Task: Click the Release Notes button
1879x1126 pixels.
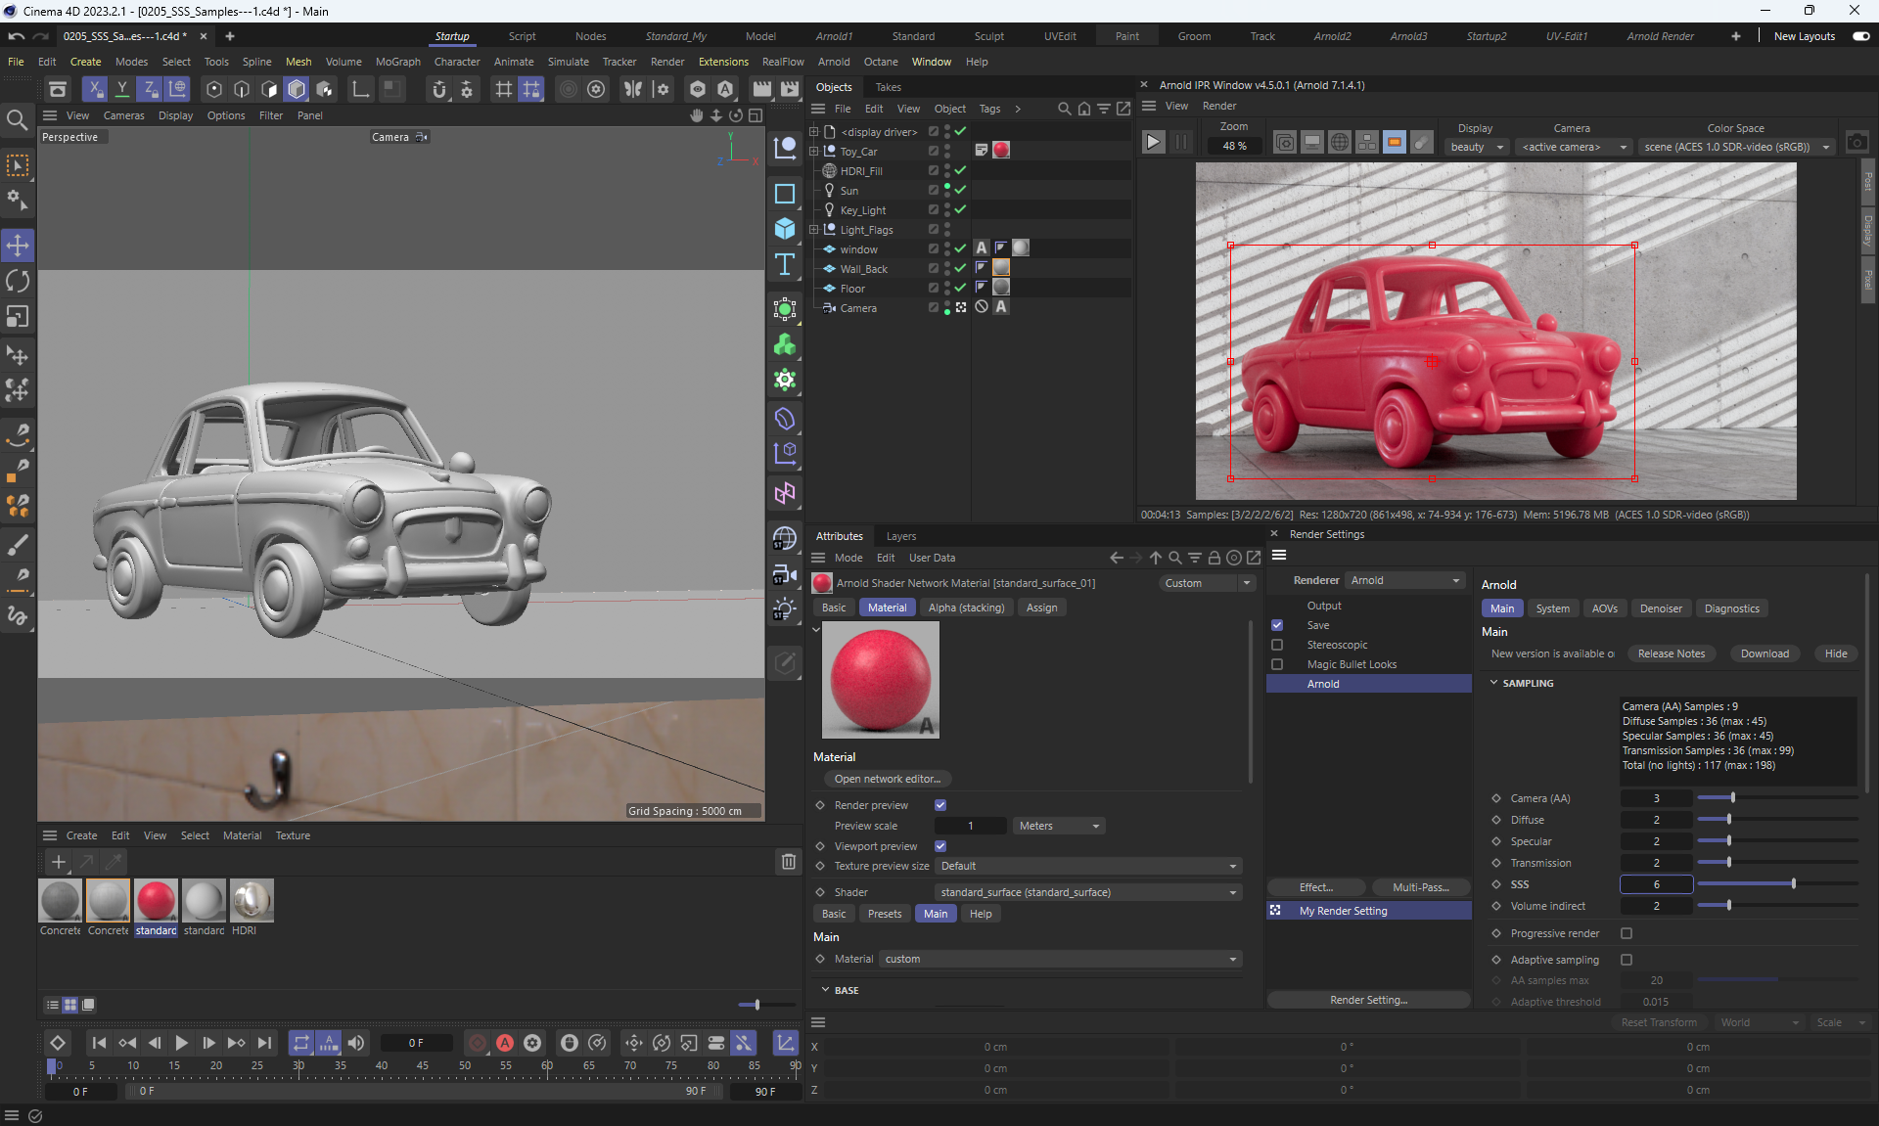Action: pyautogui.click(x=1671, y=653)
